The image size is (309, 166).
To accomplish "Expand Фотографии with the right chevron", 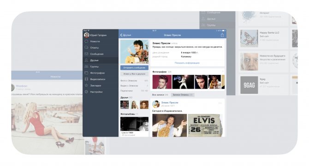I will [223, 72].
